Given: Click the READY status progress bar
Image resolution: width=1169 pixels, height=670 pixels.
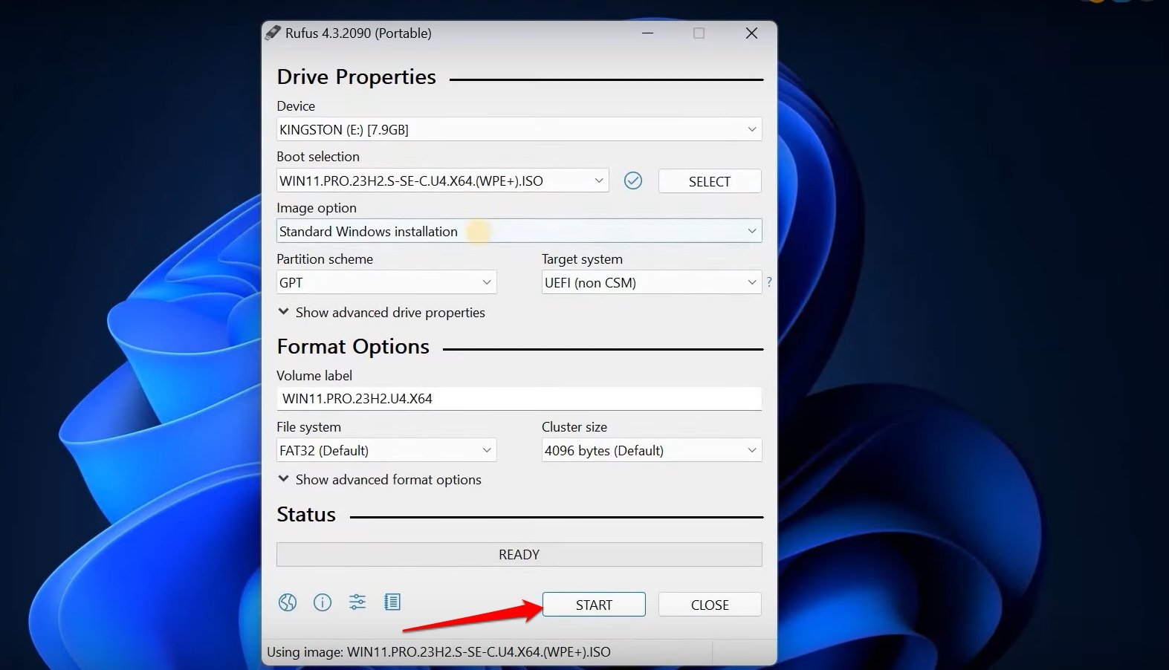Looking at the screenshot, I should [519, 555].
